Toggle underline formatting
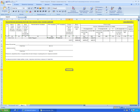The height and width of the screenshot is (112, 140). (x=18, y=11)
